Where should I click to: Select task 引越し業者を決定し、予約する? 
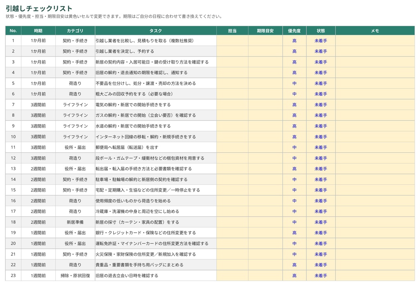155,51
